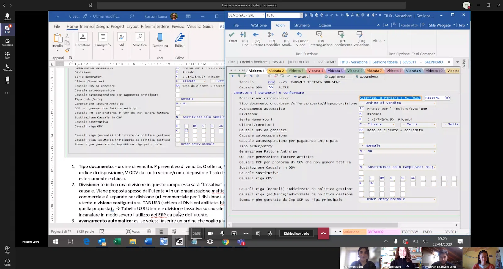This screenshot has height=269, width=503.
Task: Open the Order entry normale dropdown
Action: point(398,199)
